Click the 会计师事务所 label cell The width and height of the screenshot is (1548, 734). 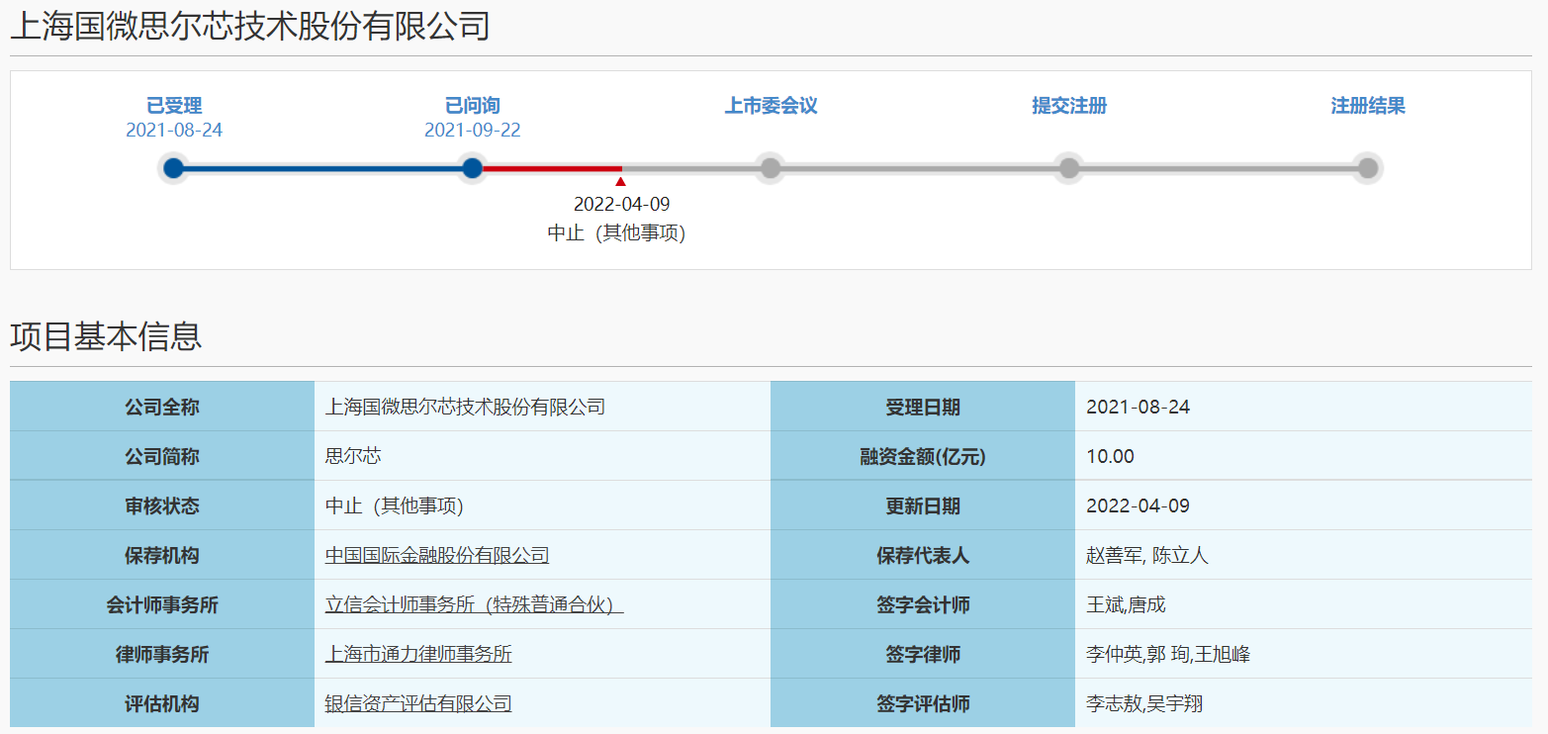(x=162, y=604)
